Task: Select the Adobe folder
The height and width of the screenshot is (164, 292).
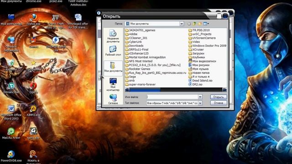Action: click(131, 34)
